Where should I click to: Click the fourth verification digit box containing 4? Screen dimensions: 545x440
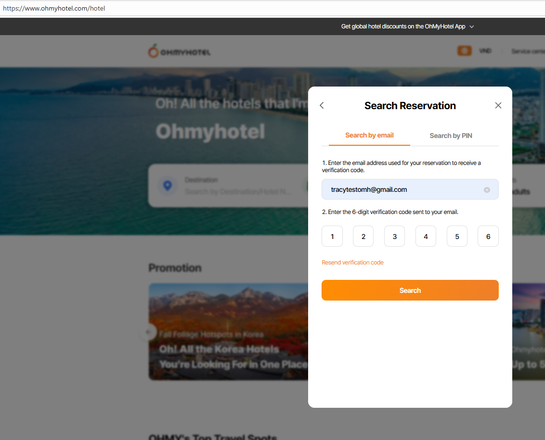pos(426,236)
